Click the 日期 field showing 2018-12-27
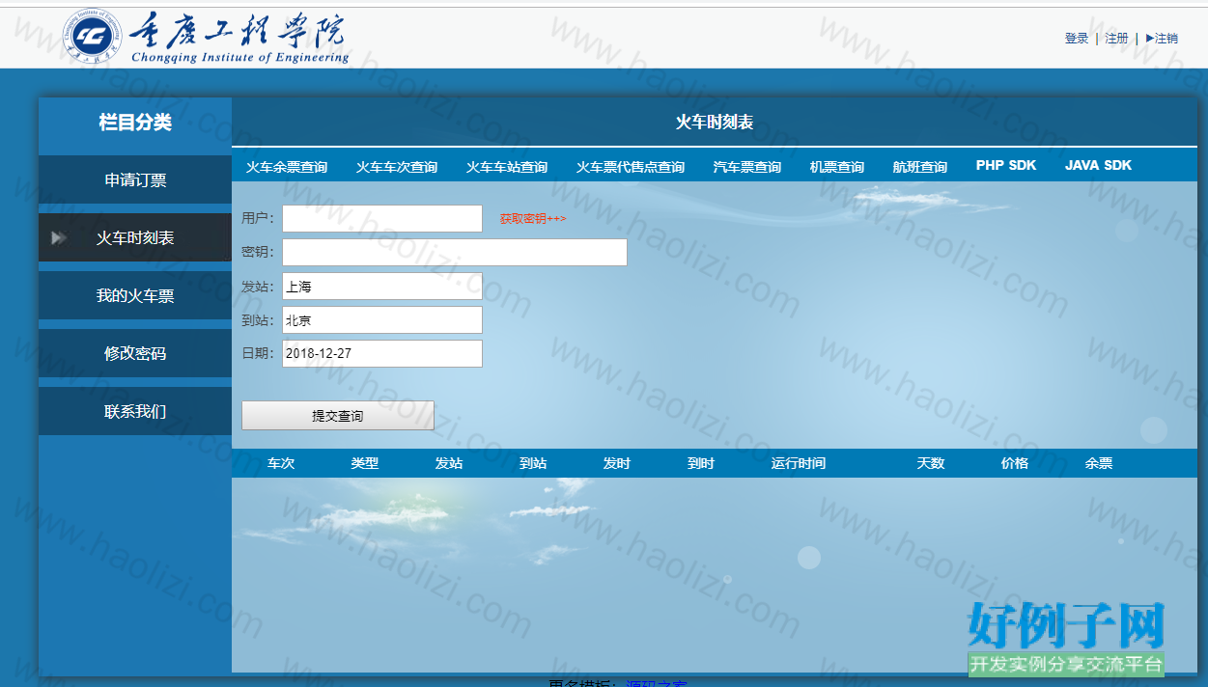1208x687 pixels. point(382,353)
